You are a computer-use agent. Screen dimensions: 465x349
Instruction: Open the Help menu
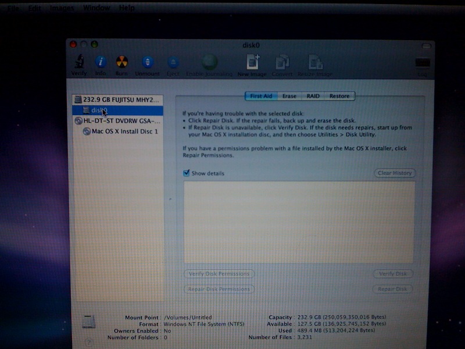pyautogui.click(x=127, y=8)
